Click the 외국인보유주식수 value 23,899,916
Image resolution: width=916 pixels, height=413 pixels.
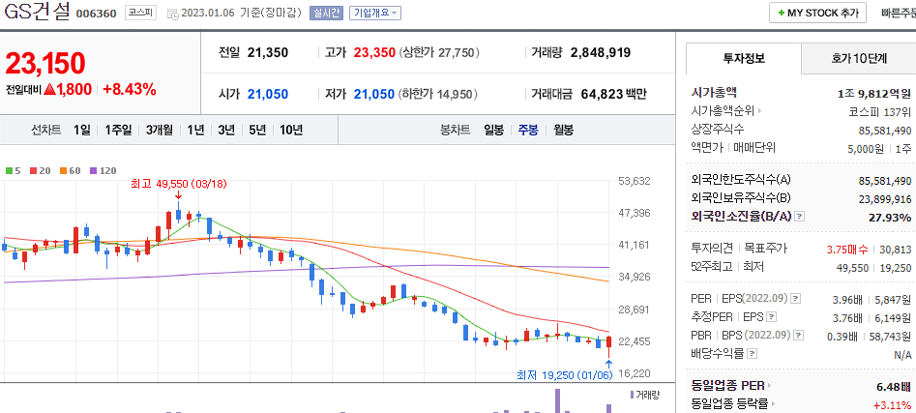click(885, 199)
